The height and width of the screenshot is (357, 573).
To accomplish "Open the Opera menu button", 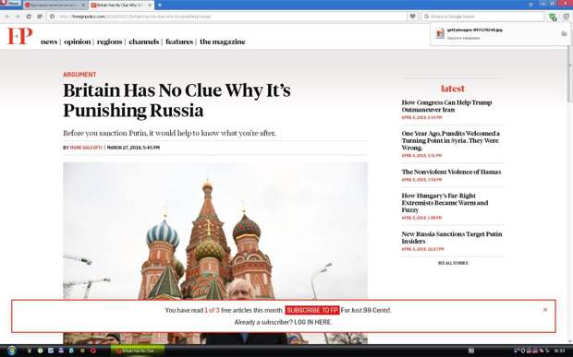I will click(x=10, y=4).
